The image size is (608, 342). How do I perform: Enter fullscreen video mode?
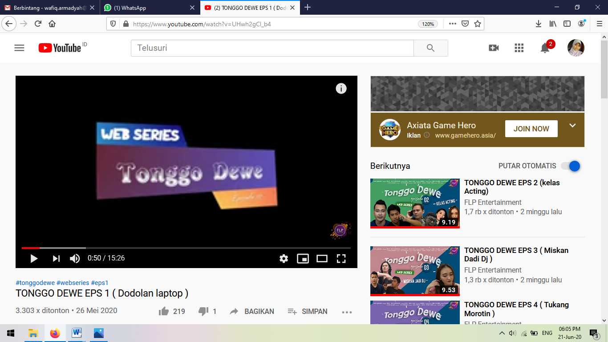[x=341, y=258]
